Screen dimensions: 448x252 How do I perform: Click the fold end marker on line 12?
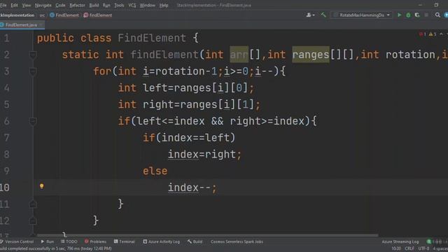click(33, 220)
